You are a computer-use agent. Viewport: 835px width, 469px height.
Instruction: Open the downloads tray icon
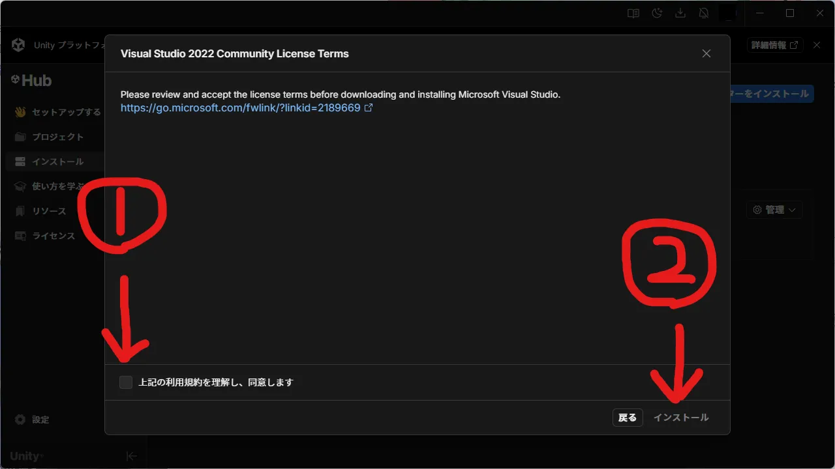point(680,13)
